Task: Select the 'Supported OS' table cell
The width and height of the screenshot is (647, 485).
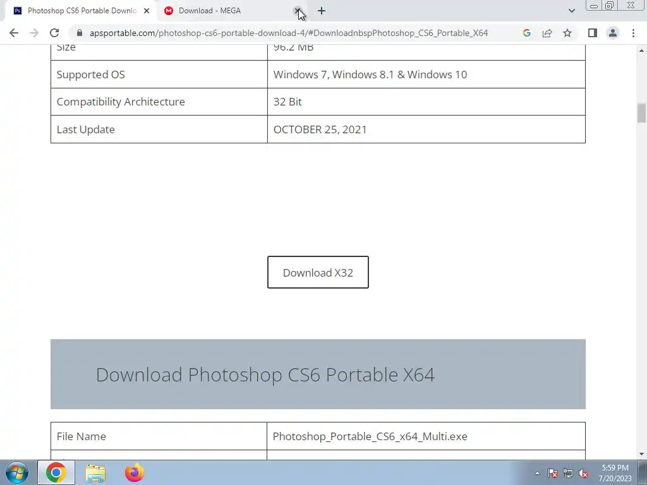Action: click(159, 75)
